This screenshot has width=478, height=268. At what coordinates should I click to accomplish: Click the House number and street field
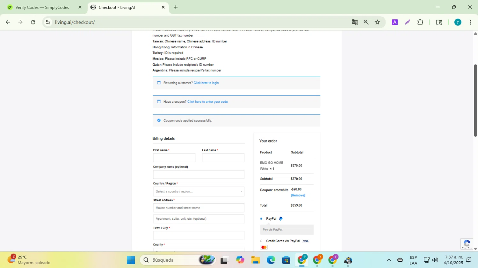click(199, 208)
